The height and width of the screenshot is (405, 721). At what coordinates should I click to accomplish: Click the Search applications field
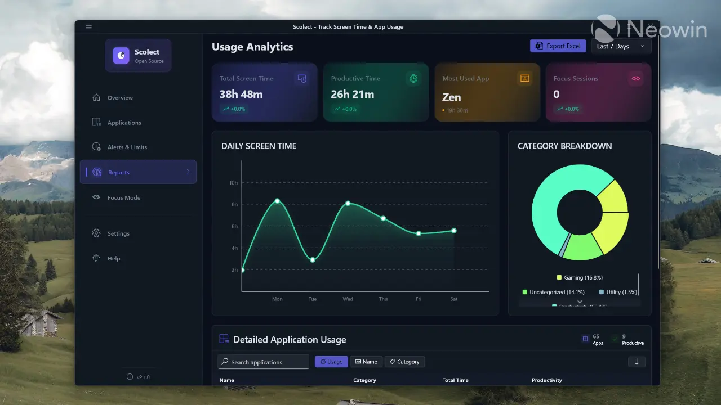[264, 362]
